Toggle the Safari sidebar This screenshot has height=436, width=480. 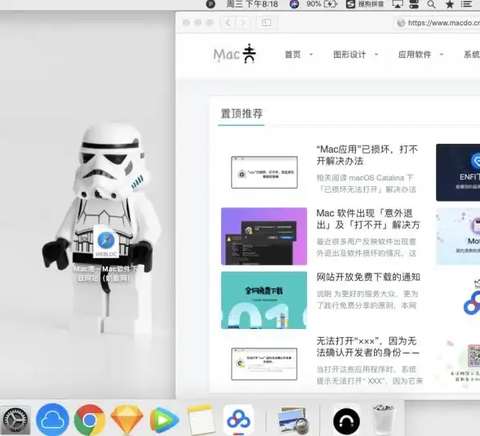[266, 23]
